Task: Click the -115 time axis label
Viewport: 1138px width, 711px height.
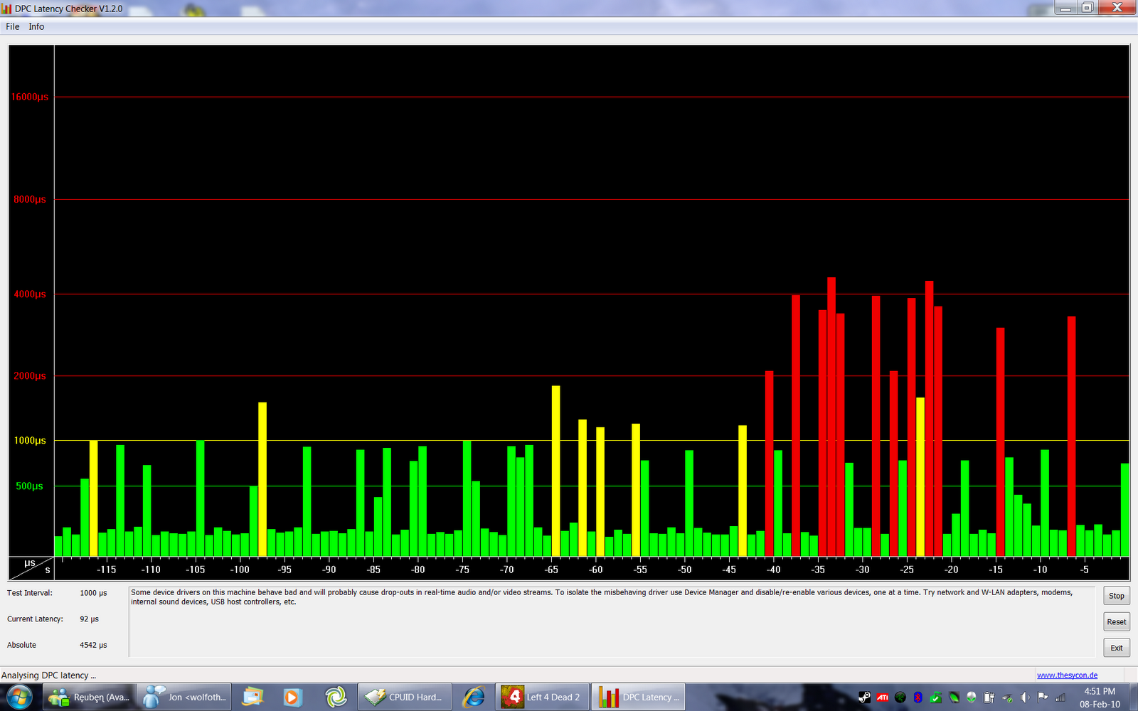Action: 106,570
